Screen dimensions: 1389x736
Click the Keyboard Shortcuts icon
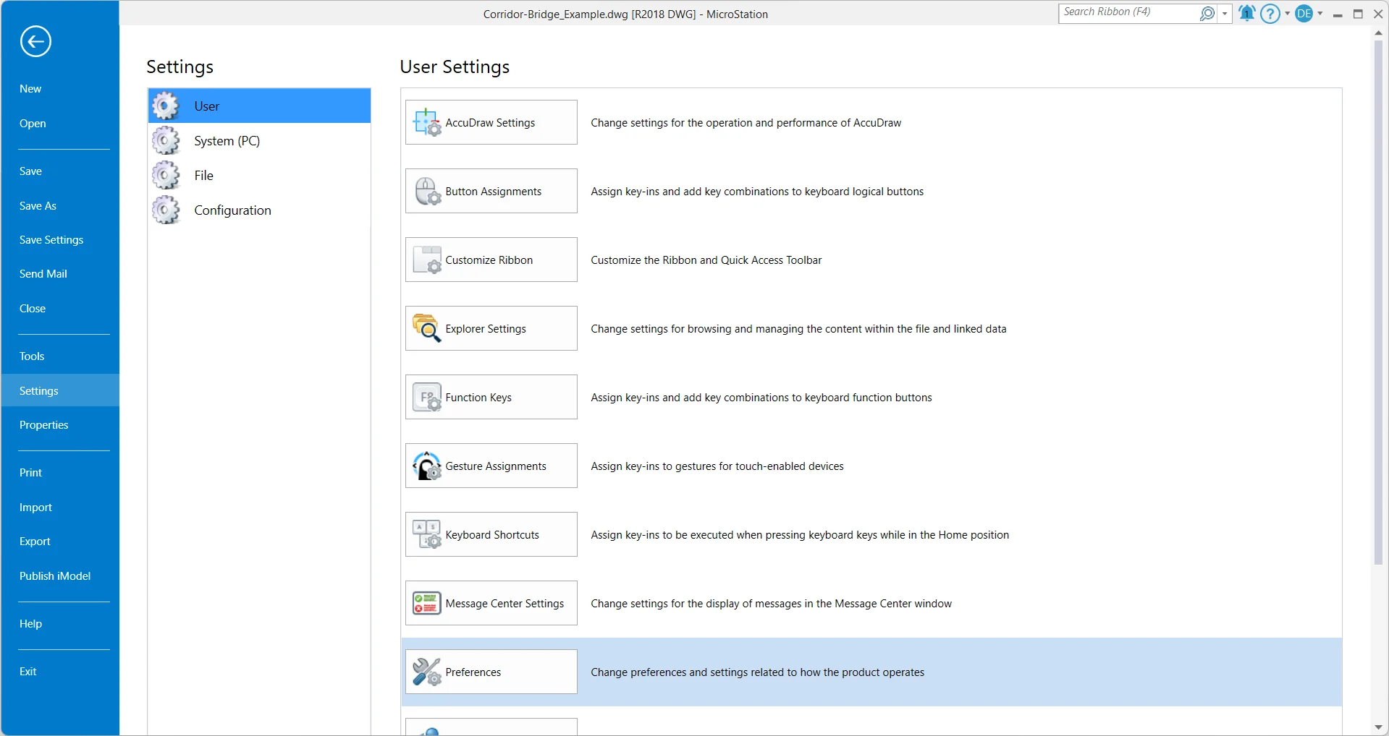point(427,535)
